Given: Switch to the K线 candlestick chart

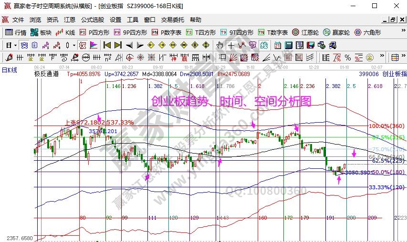Looking at the screenshot, I should click(x=65, y=33).
